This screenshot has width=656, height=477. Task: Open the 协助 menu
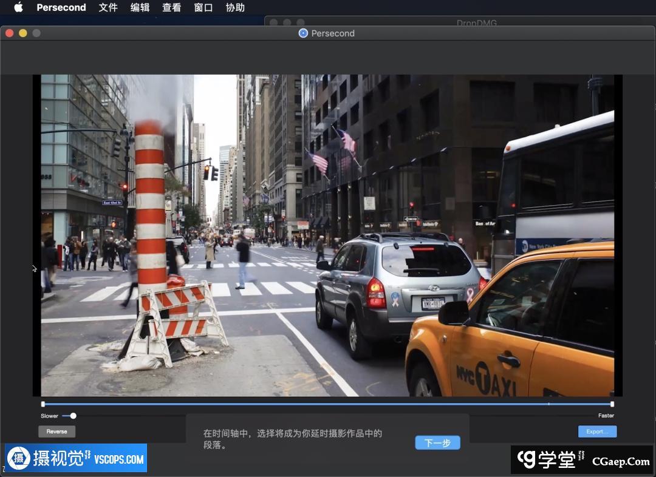tap(235, 7)
